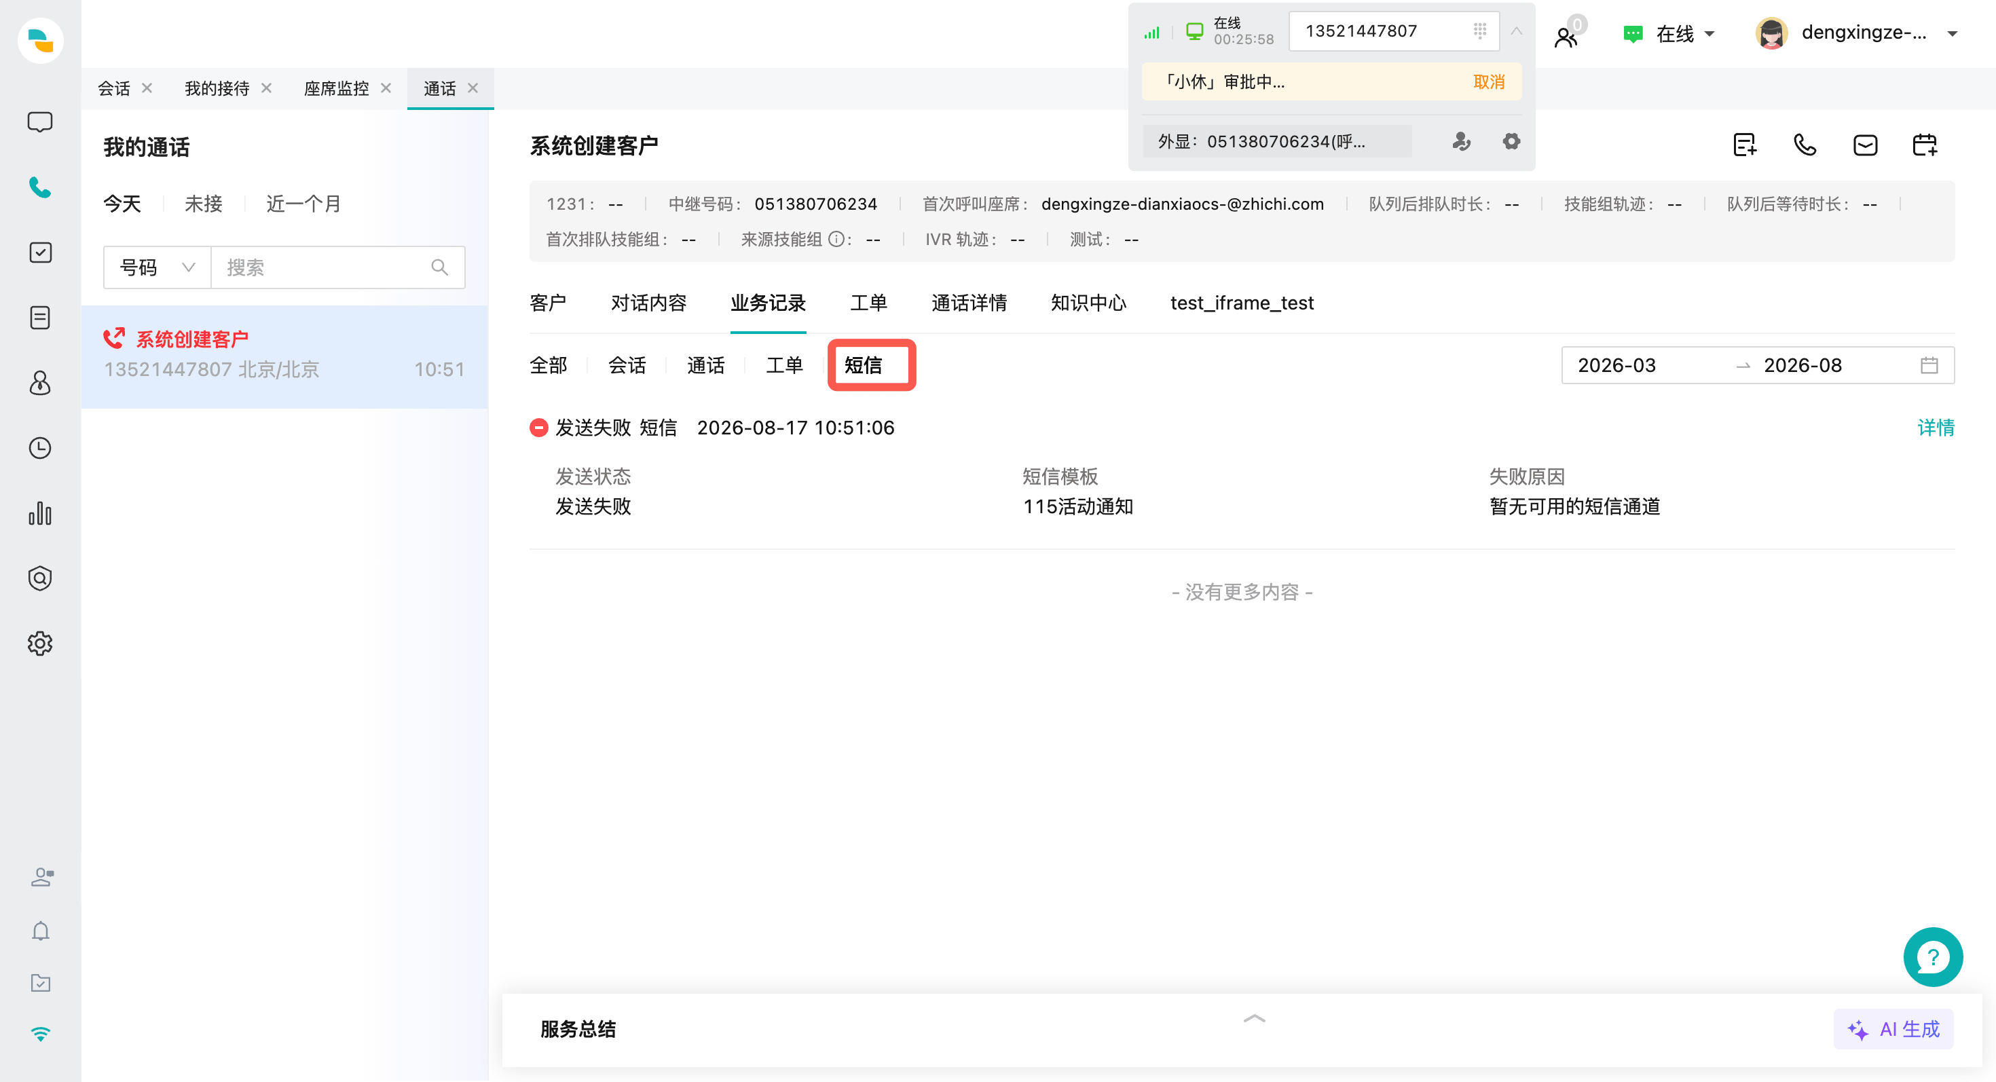
Task: Send SMS using the message envelope icon
Action: (1865, 145)
